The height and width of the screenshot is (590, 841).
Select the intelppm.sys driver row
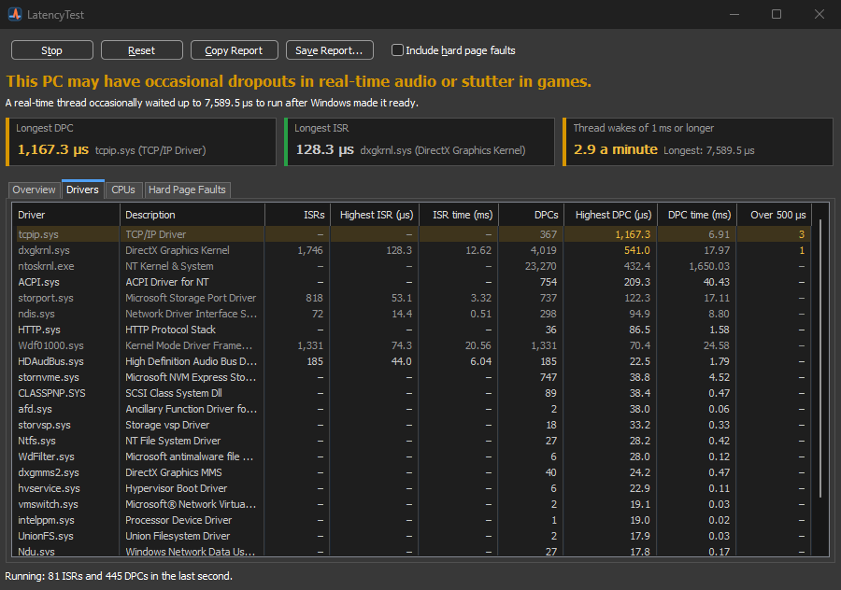[x=411, y=520]
